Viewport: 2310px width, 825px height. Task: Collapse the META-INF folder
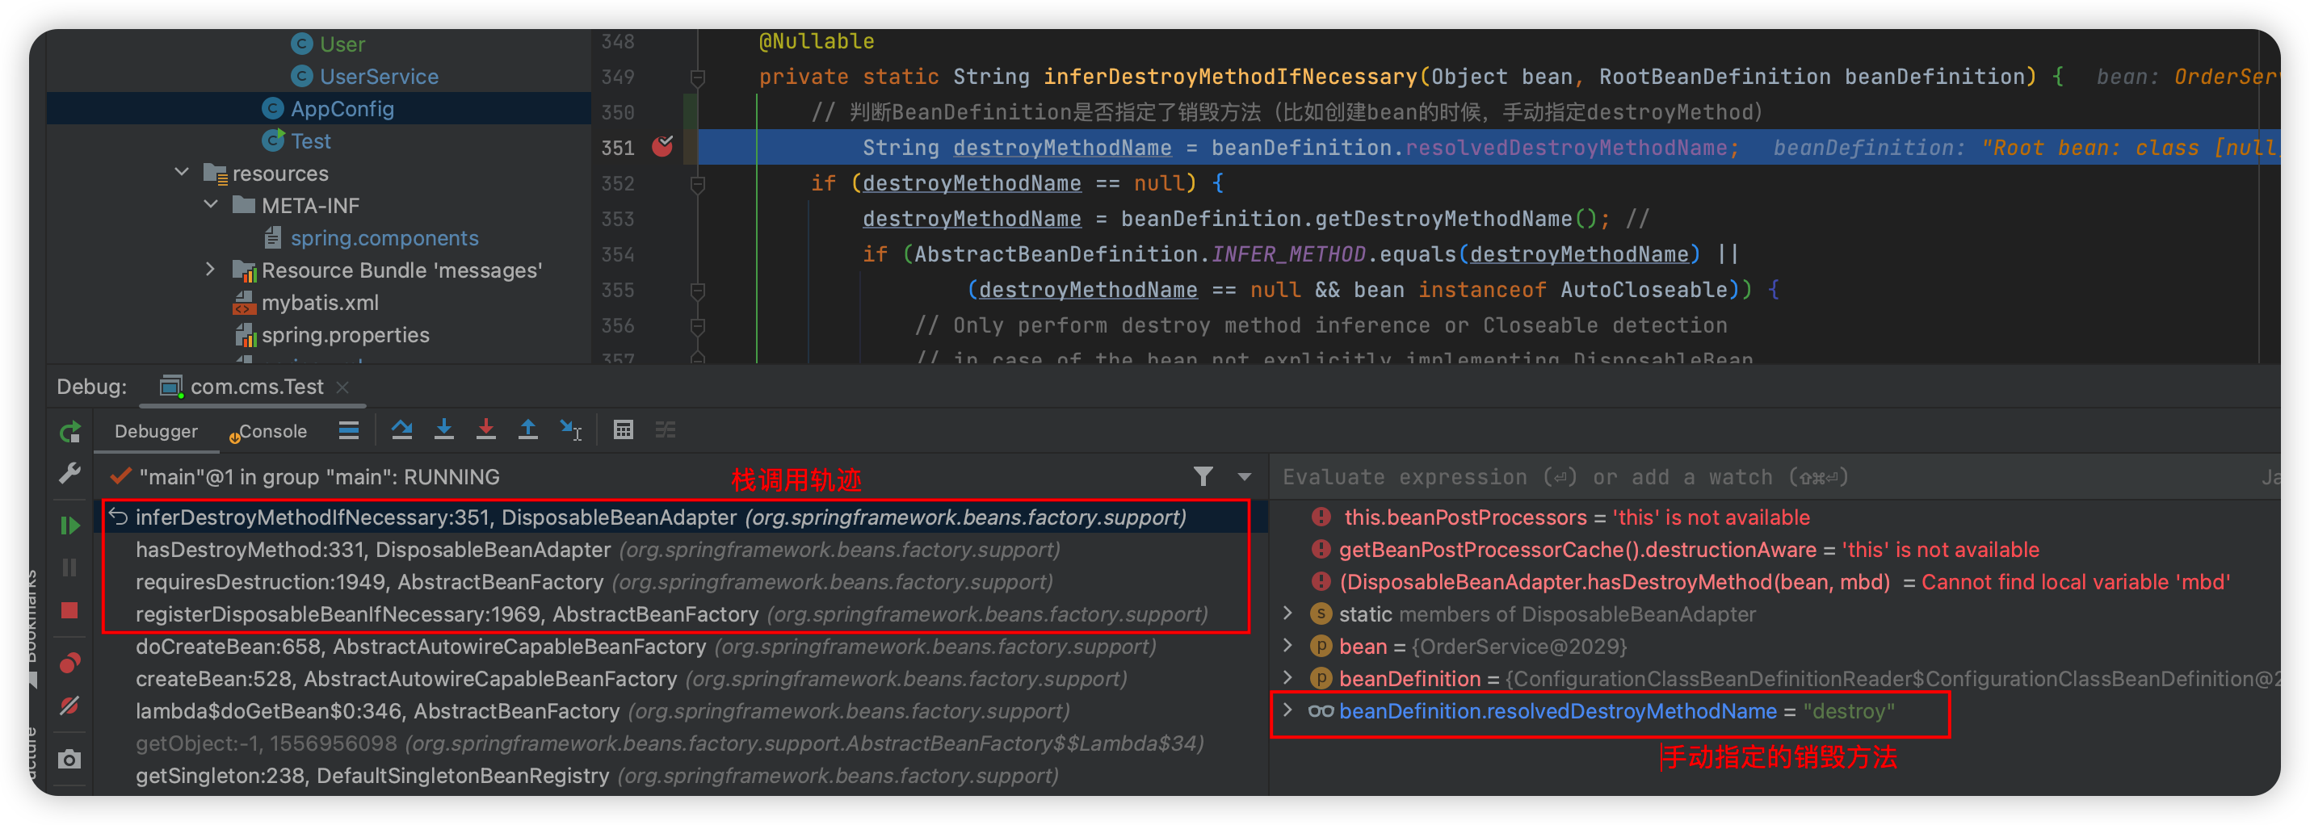pyautogui.click(x=212, y=204)
